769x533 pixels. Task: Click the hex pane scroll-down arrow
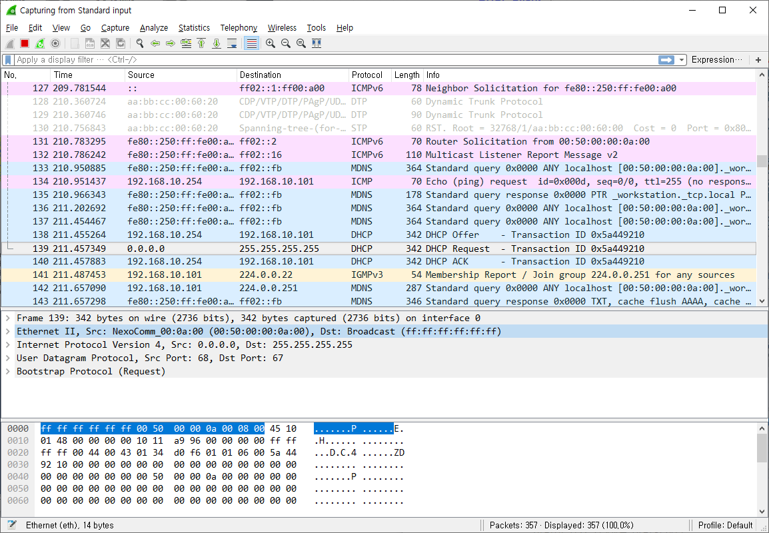[762, 512]
